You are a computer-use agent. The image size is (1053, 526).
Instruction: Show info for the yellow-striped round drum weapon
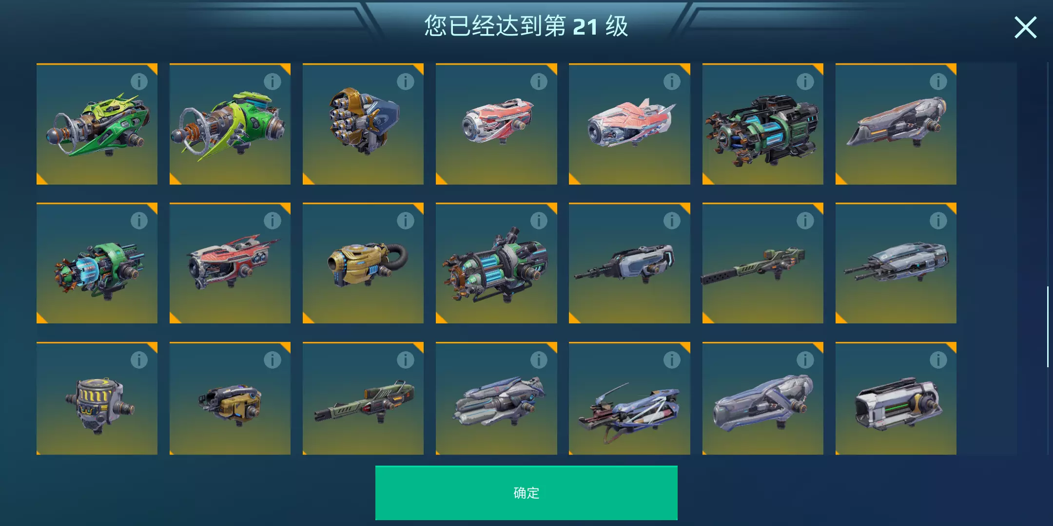[x=139, y=360]
